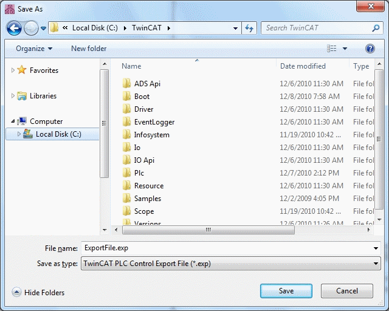The height and width of the screenshot is (311, 389).
Task: Open help with the question mark icon
Action: [370, 49]
